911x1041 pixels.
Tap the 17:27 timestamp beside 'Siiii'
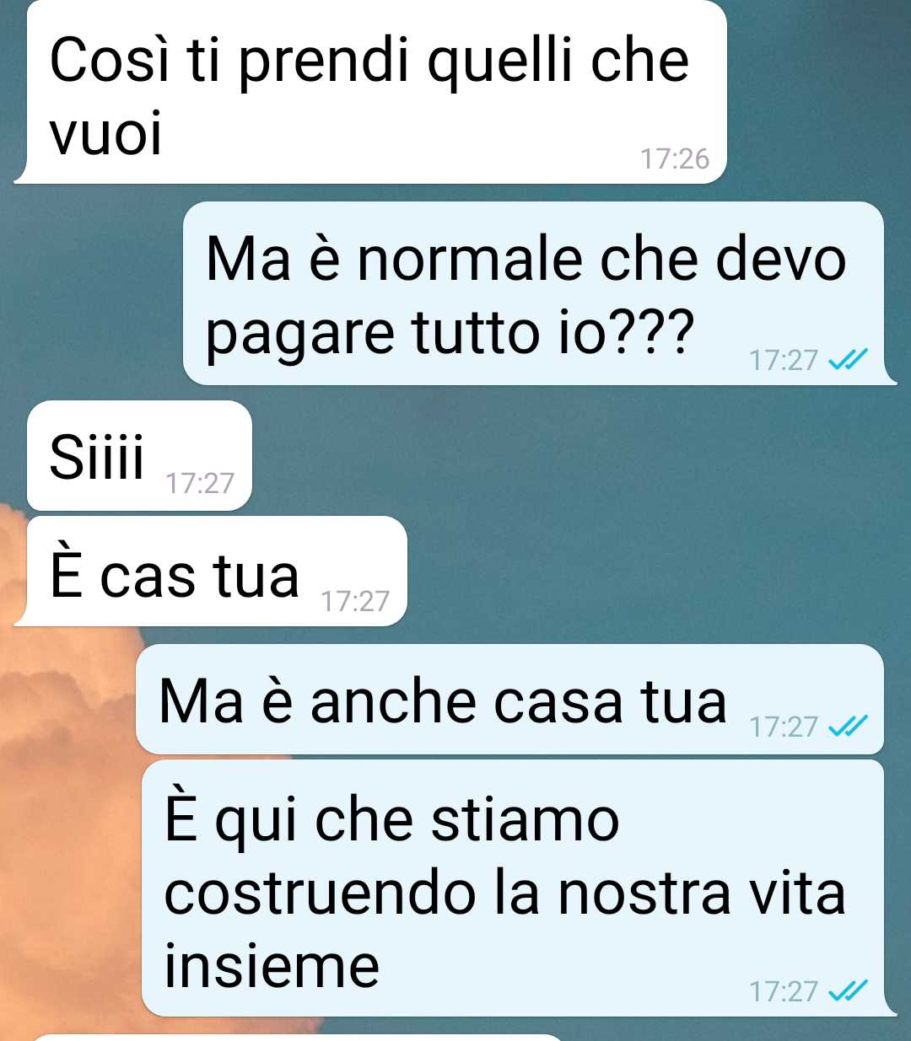[200, 483]
